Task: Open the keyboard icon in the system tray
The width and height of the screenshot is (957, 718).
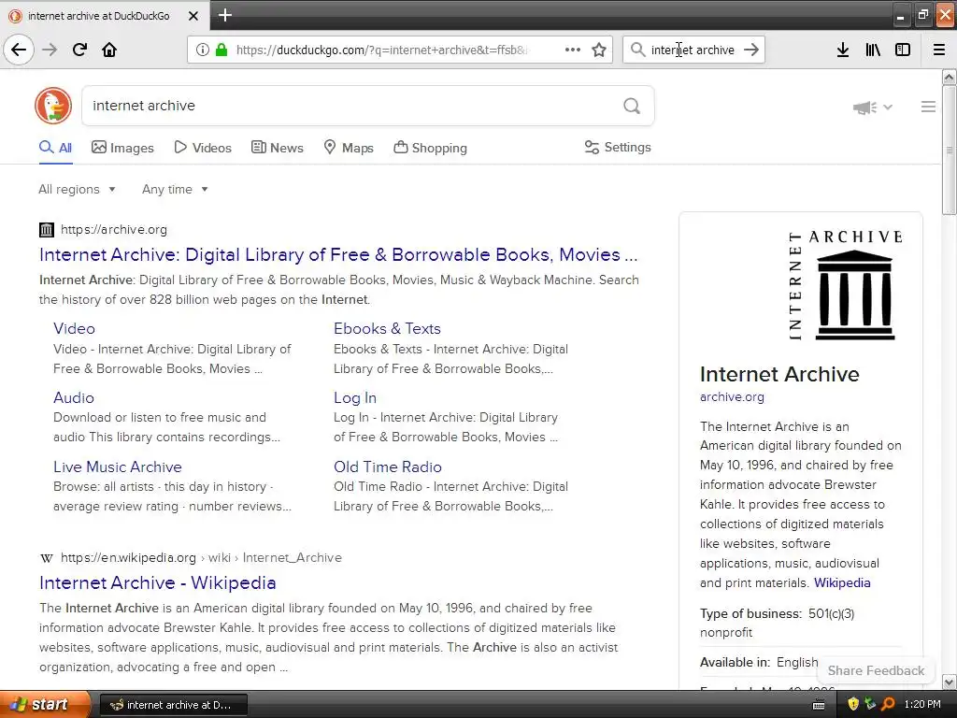Action: click(x=819, y=705)
